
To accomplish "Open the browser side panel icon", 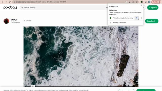I will click(x=146, y=2).
